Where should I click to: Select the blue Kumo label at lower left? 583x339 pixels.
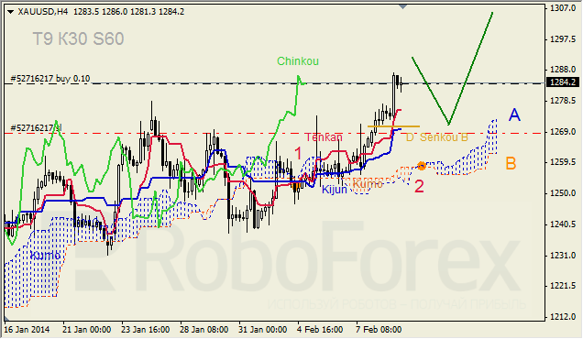(45, 256)
